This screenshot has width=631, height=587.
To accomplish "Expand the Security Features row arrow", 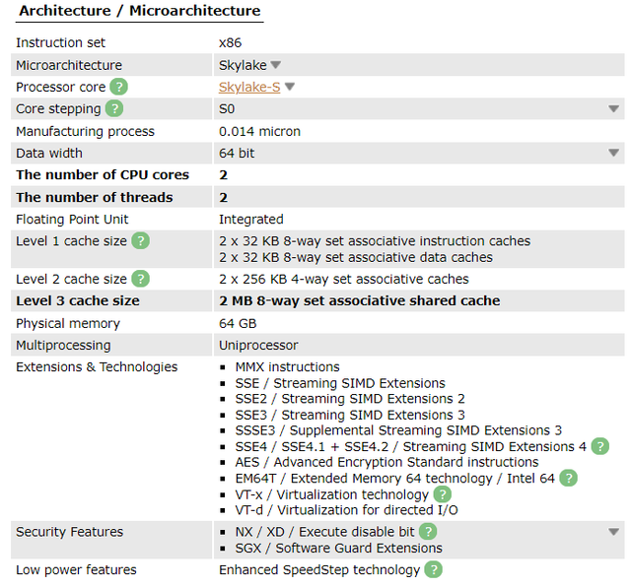I will click(x=613, y=532).
